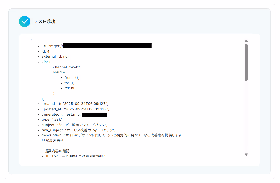Click the scrollbar up arrow
280x183 pixels.
246,41
